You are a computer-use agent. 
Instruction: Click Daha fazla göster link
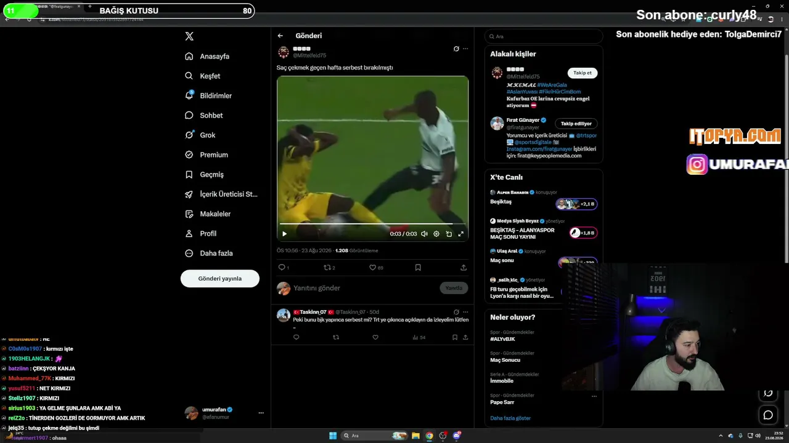pos(510,418)
